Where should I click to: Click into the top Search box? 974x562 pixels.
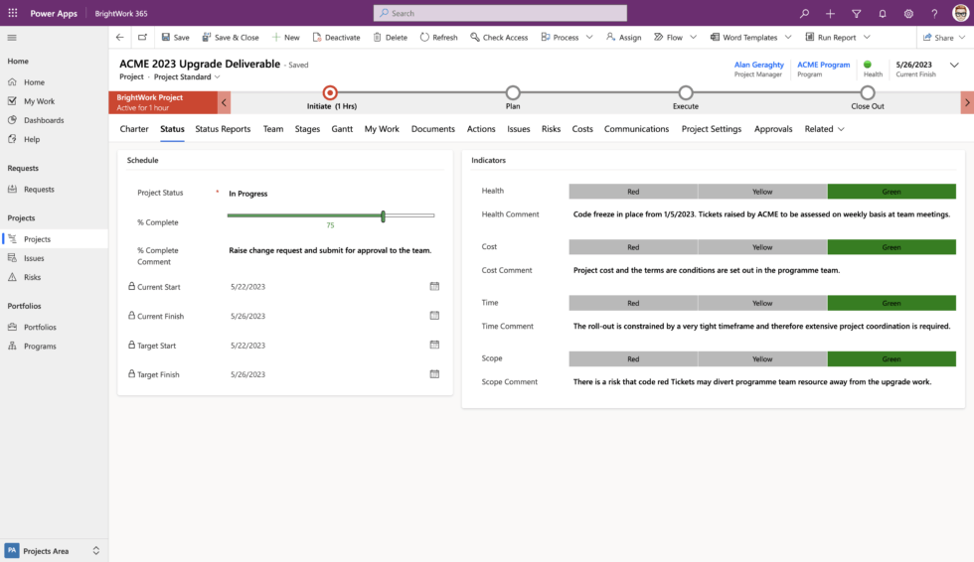(500, 13)
